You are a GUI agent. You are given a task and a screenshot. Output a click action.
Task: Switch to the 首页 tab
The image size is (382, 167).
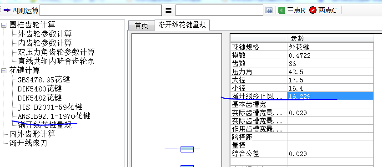click(141, 25)
